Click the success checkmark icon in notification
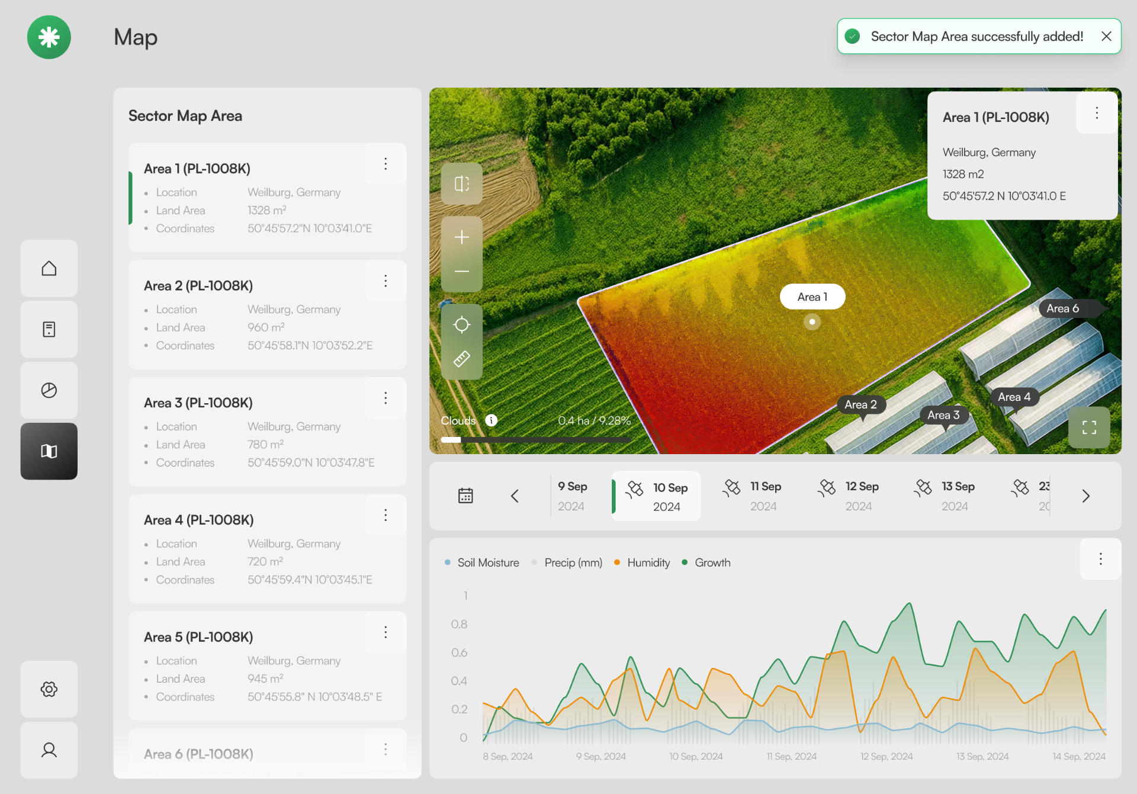The width and height of the screenshot is (1137, 794). pyautogui.click(x=852, y=36)
